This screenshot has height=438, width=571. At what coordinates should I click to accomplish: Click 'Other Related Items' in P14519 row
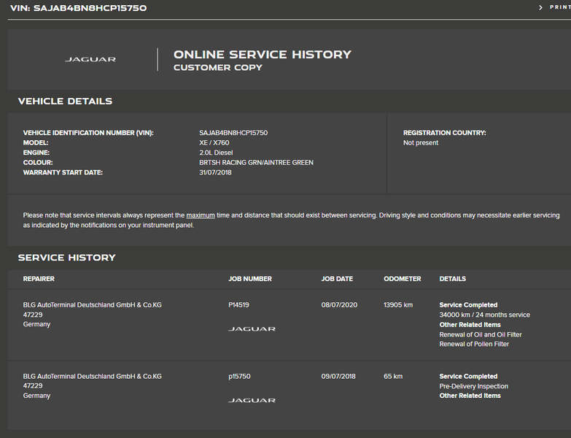[x=470, y=325]
